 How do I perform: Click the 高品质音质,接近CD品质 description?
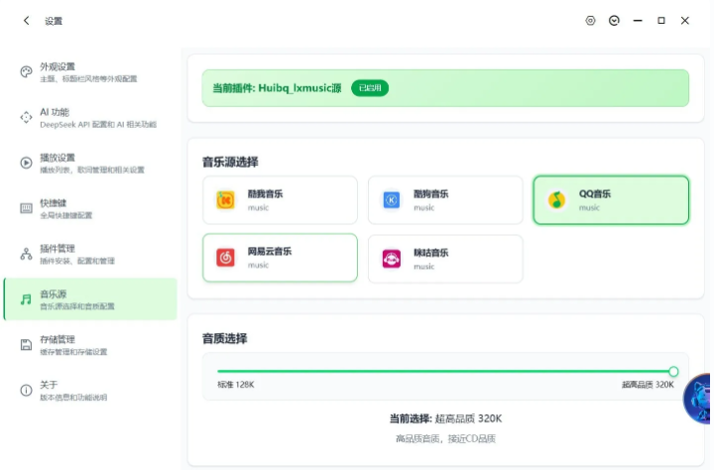pyautogui.click(x=445, y=438)
